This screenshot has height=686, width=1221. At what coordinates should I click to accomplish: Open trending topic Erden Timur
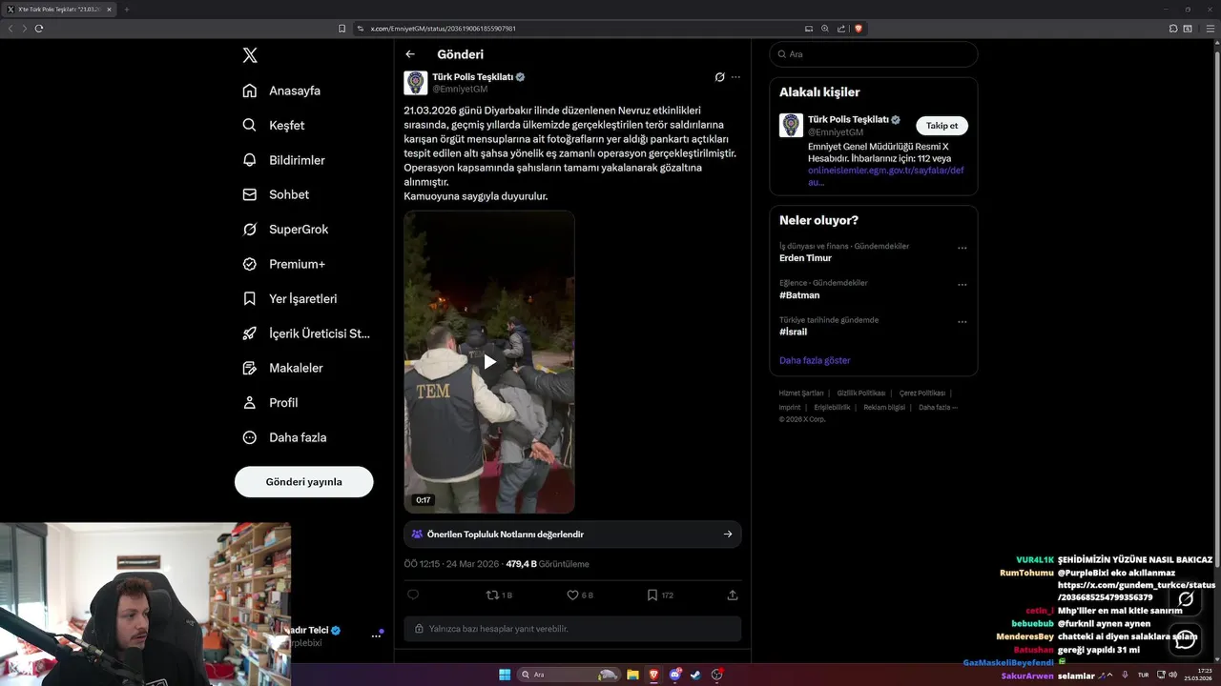click(806, 258)
